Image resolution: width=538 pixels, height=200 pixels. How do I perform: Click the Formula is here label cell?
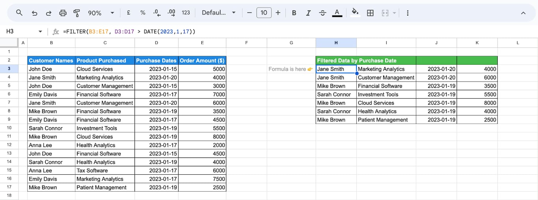point(291,69)
